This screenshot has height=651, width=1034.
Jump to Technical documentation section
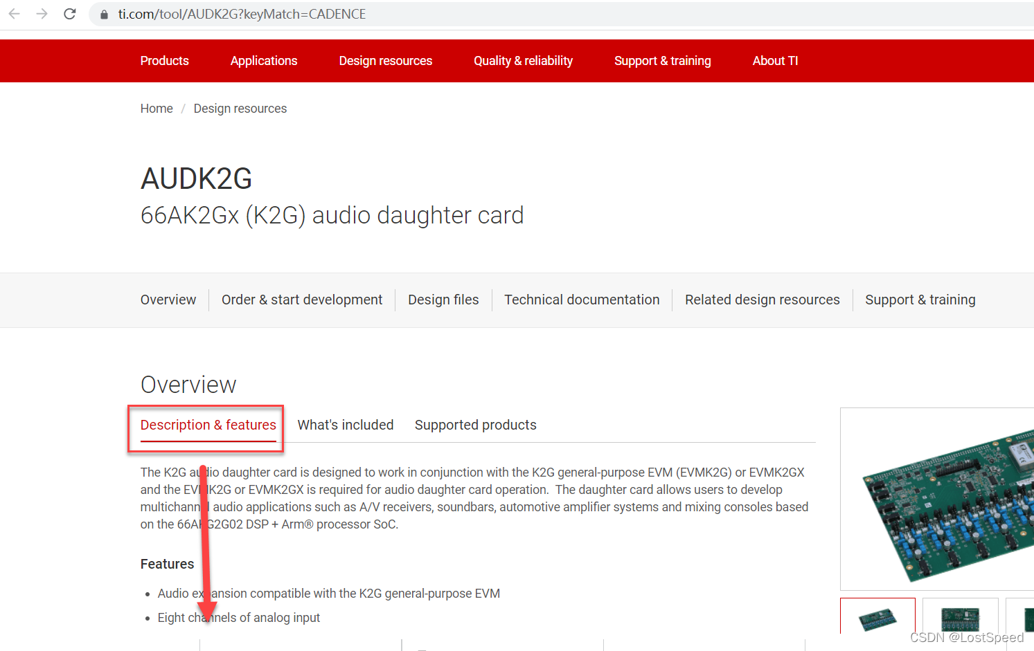582,300
